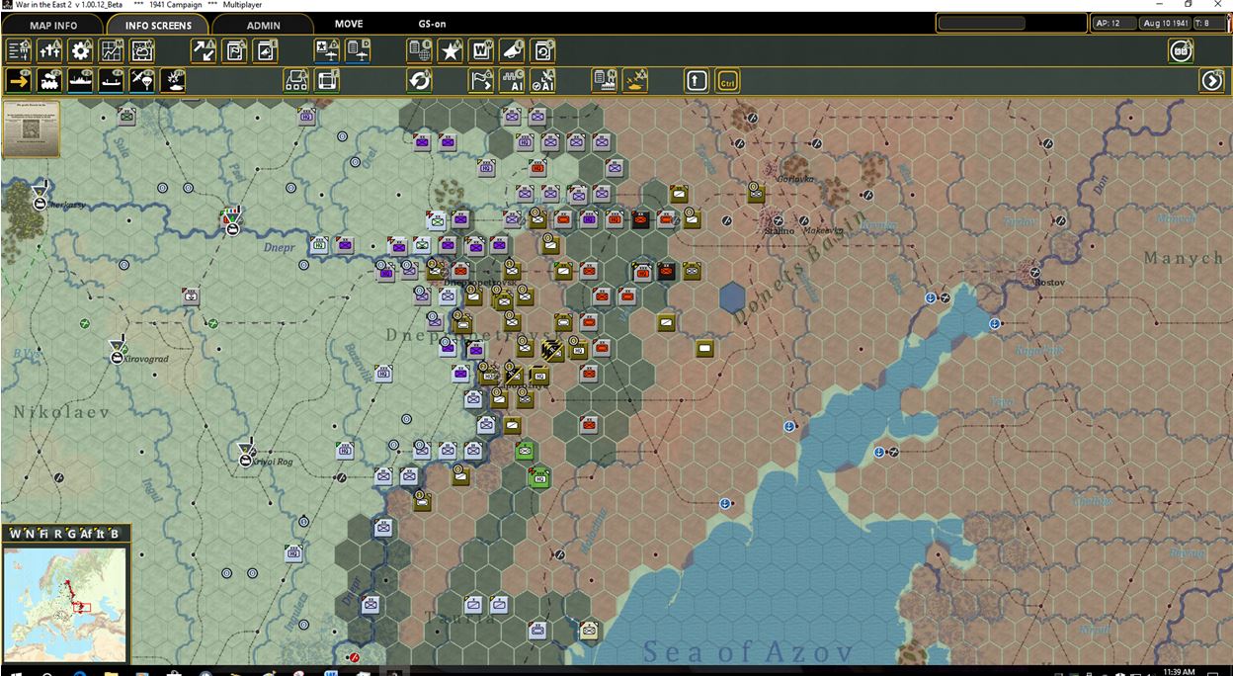This screenshot has height=676, width=1233.
Task: Select the paratrooper air transport mode
Action: (x=143, y=80)
